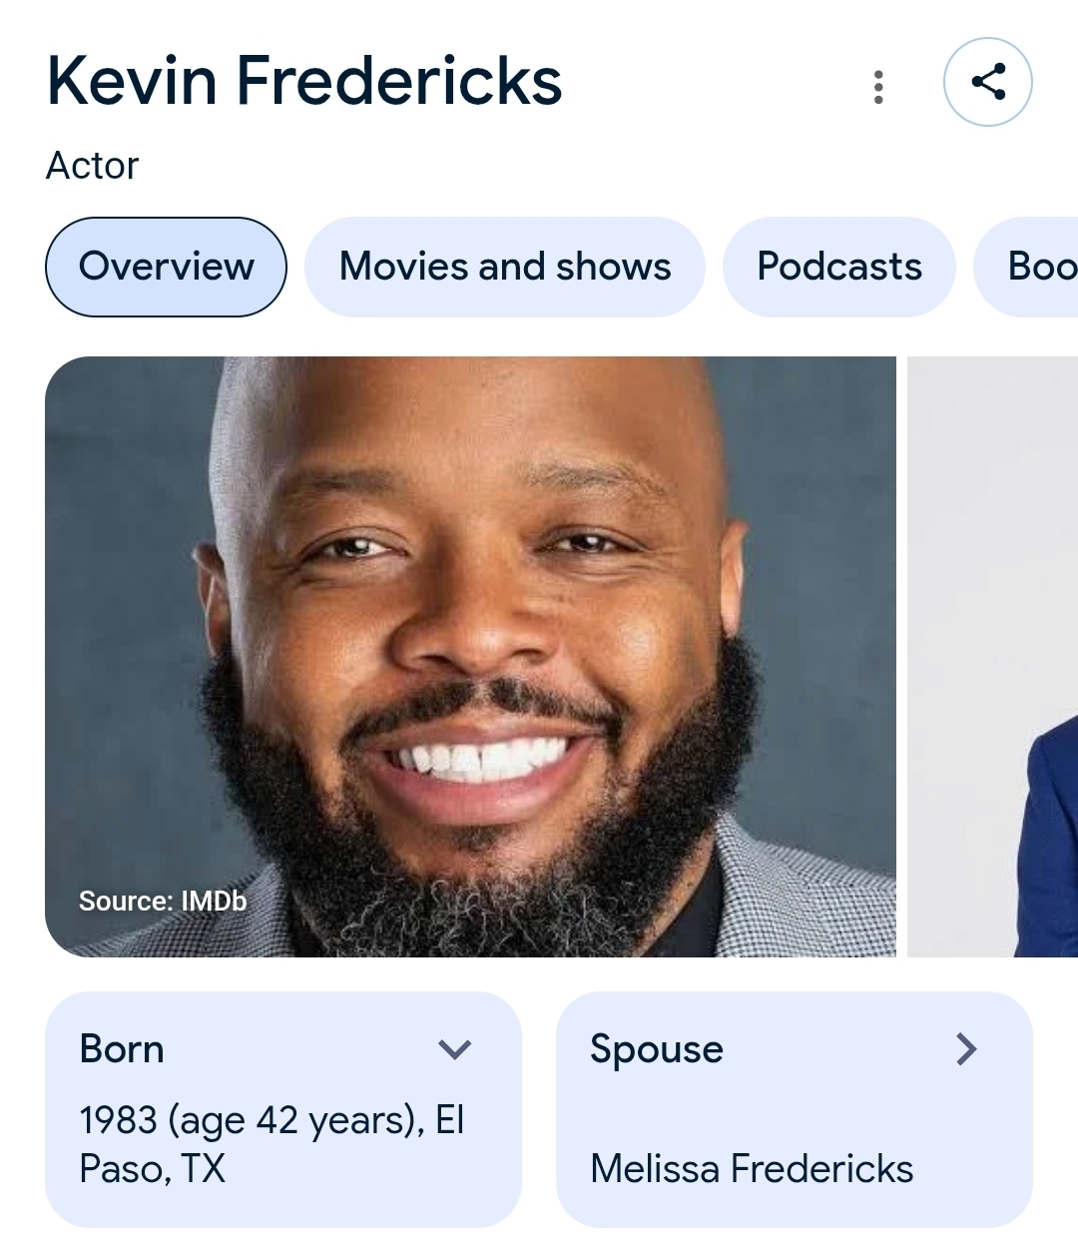Open the Podcasts tab
Screen dimensions: 1078x1246
pos(839,267)
